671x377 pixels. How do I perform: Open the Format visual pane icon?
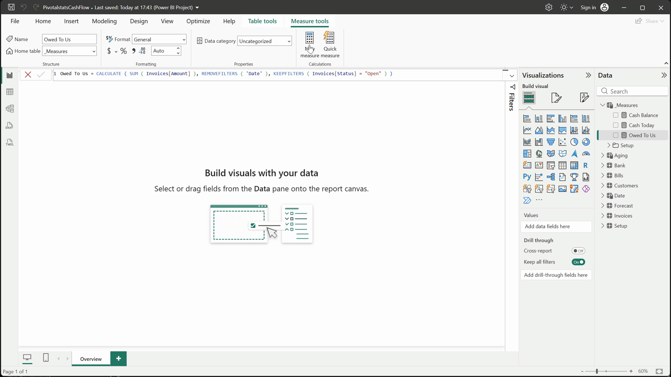coord(557,98)
